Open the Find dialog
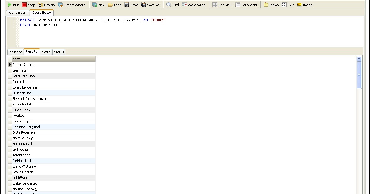Viewport: 370px width, 194px height. pyautogui.click(x=172, y=5)
